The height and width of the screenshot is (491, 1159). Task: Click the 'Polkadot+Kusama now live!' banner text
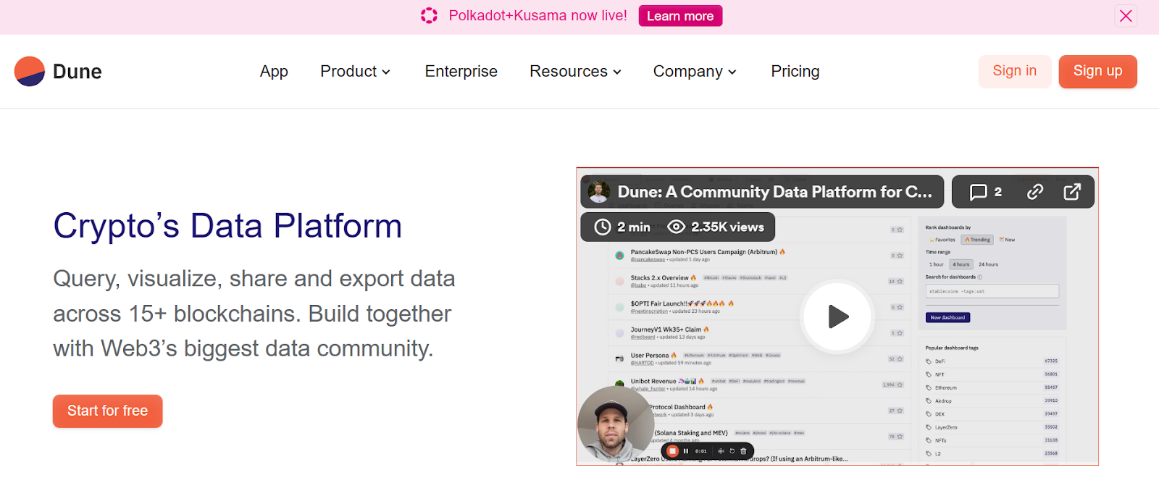pos(537,15)
